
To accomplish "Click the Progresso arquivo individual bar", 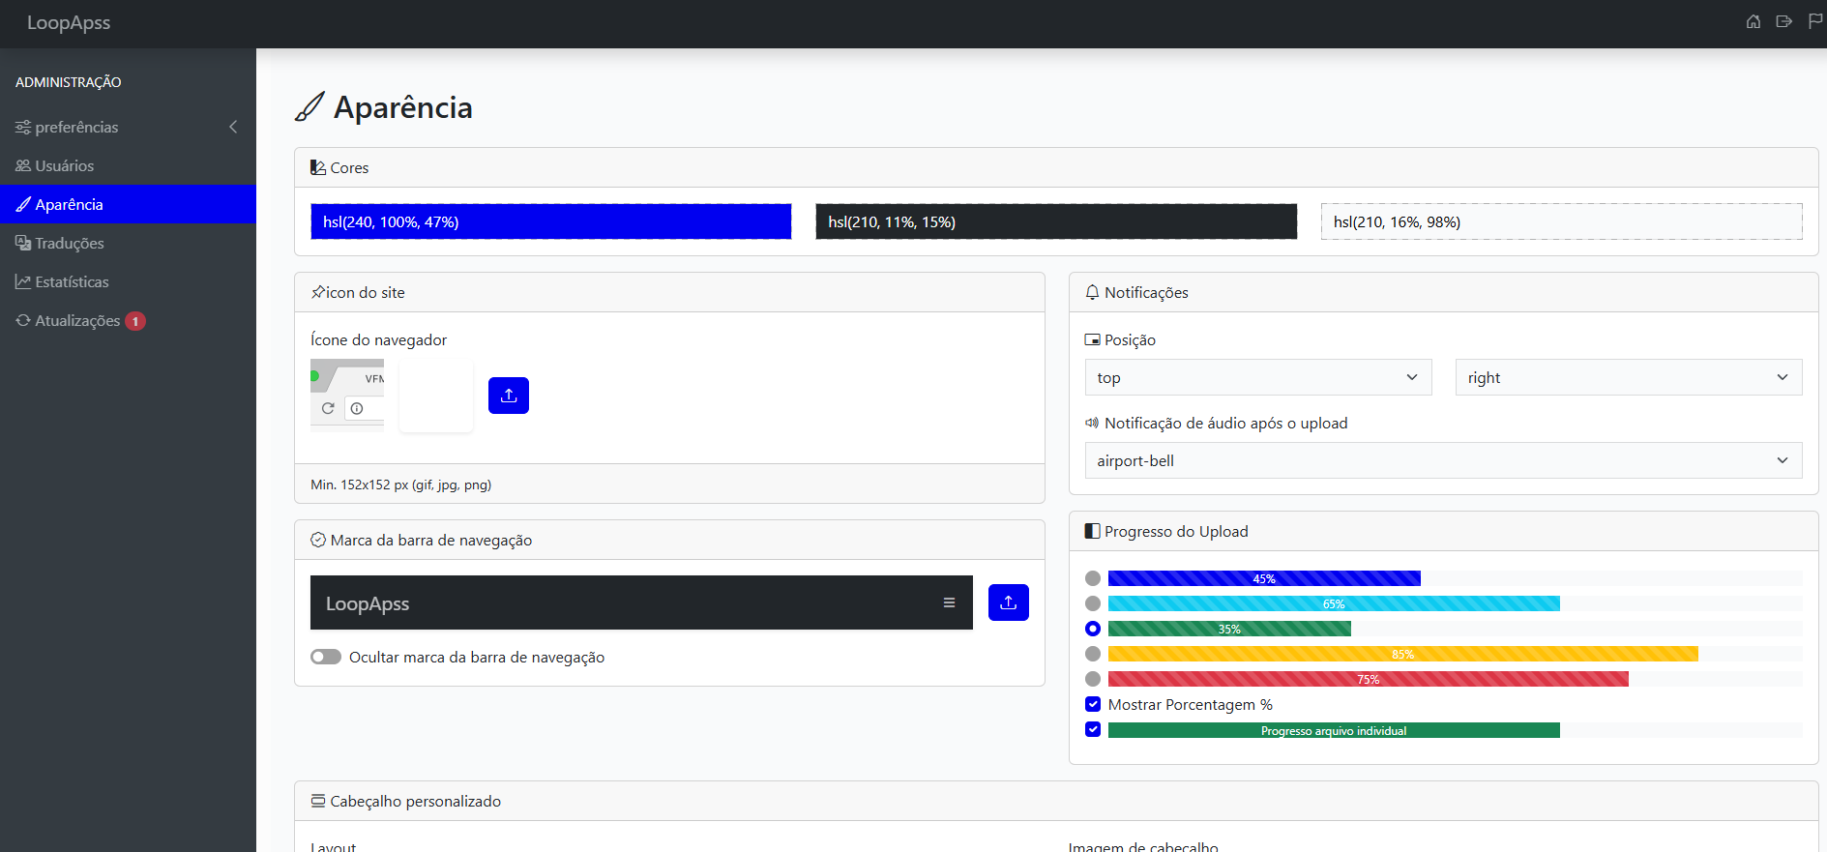I will point(1334,730).
